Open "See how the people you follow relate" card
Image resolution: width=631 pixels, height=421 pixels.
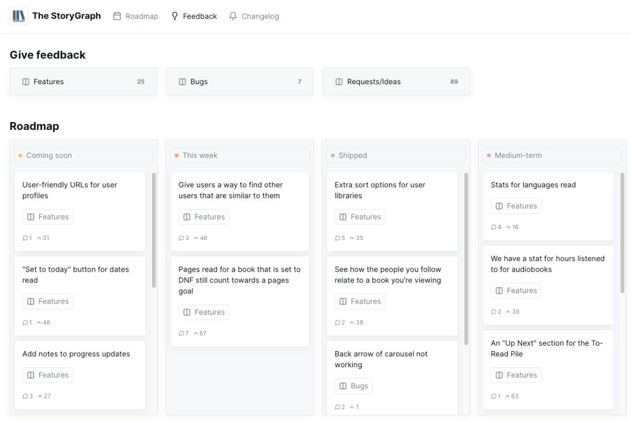tap(392, 296)
